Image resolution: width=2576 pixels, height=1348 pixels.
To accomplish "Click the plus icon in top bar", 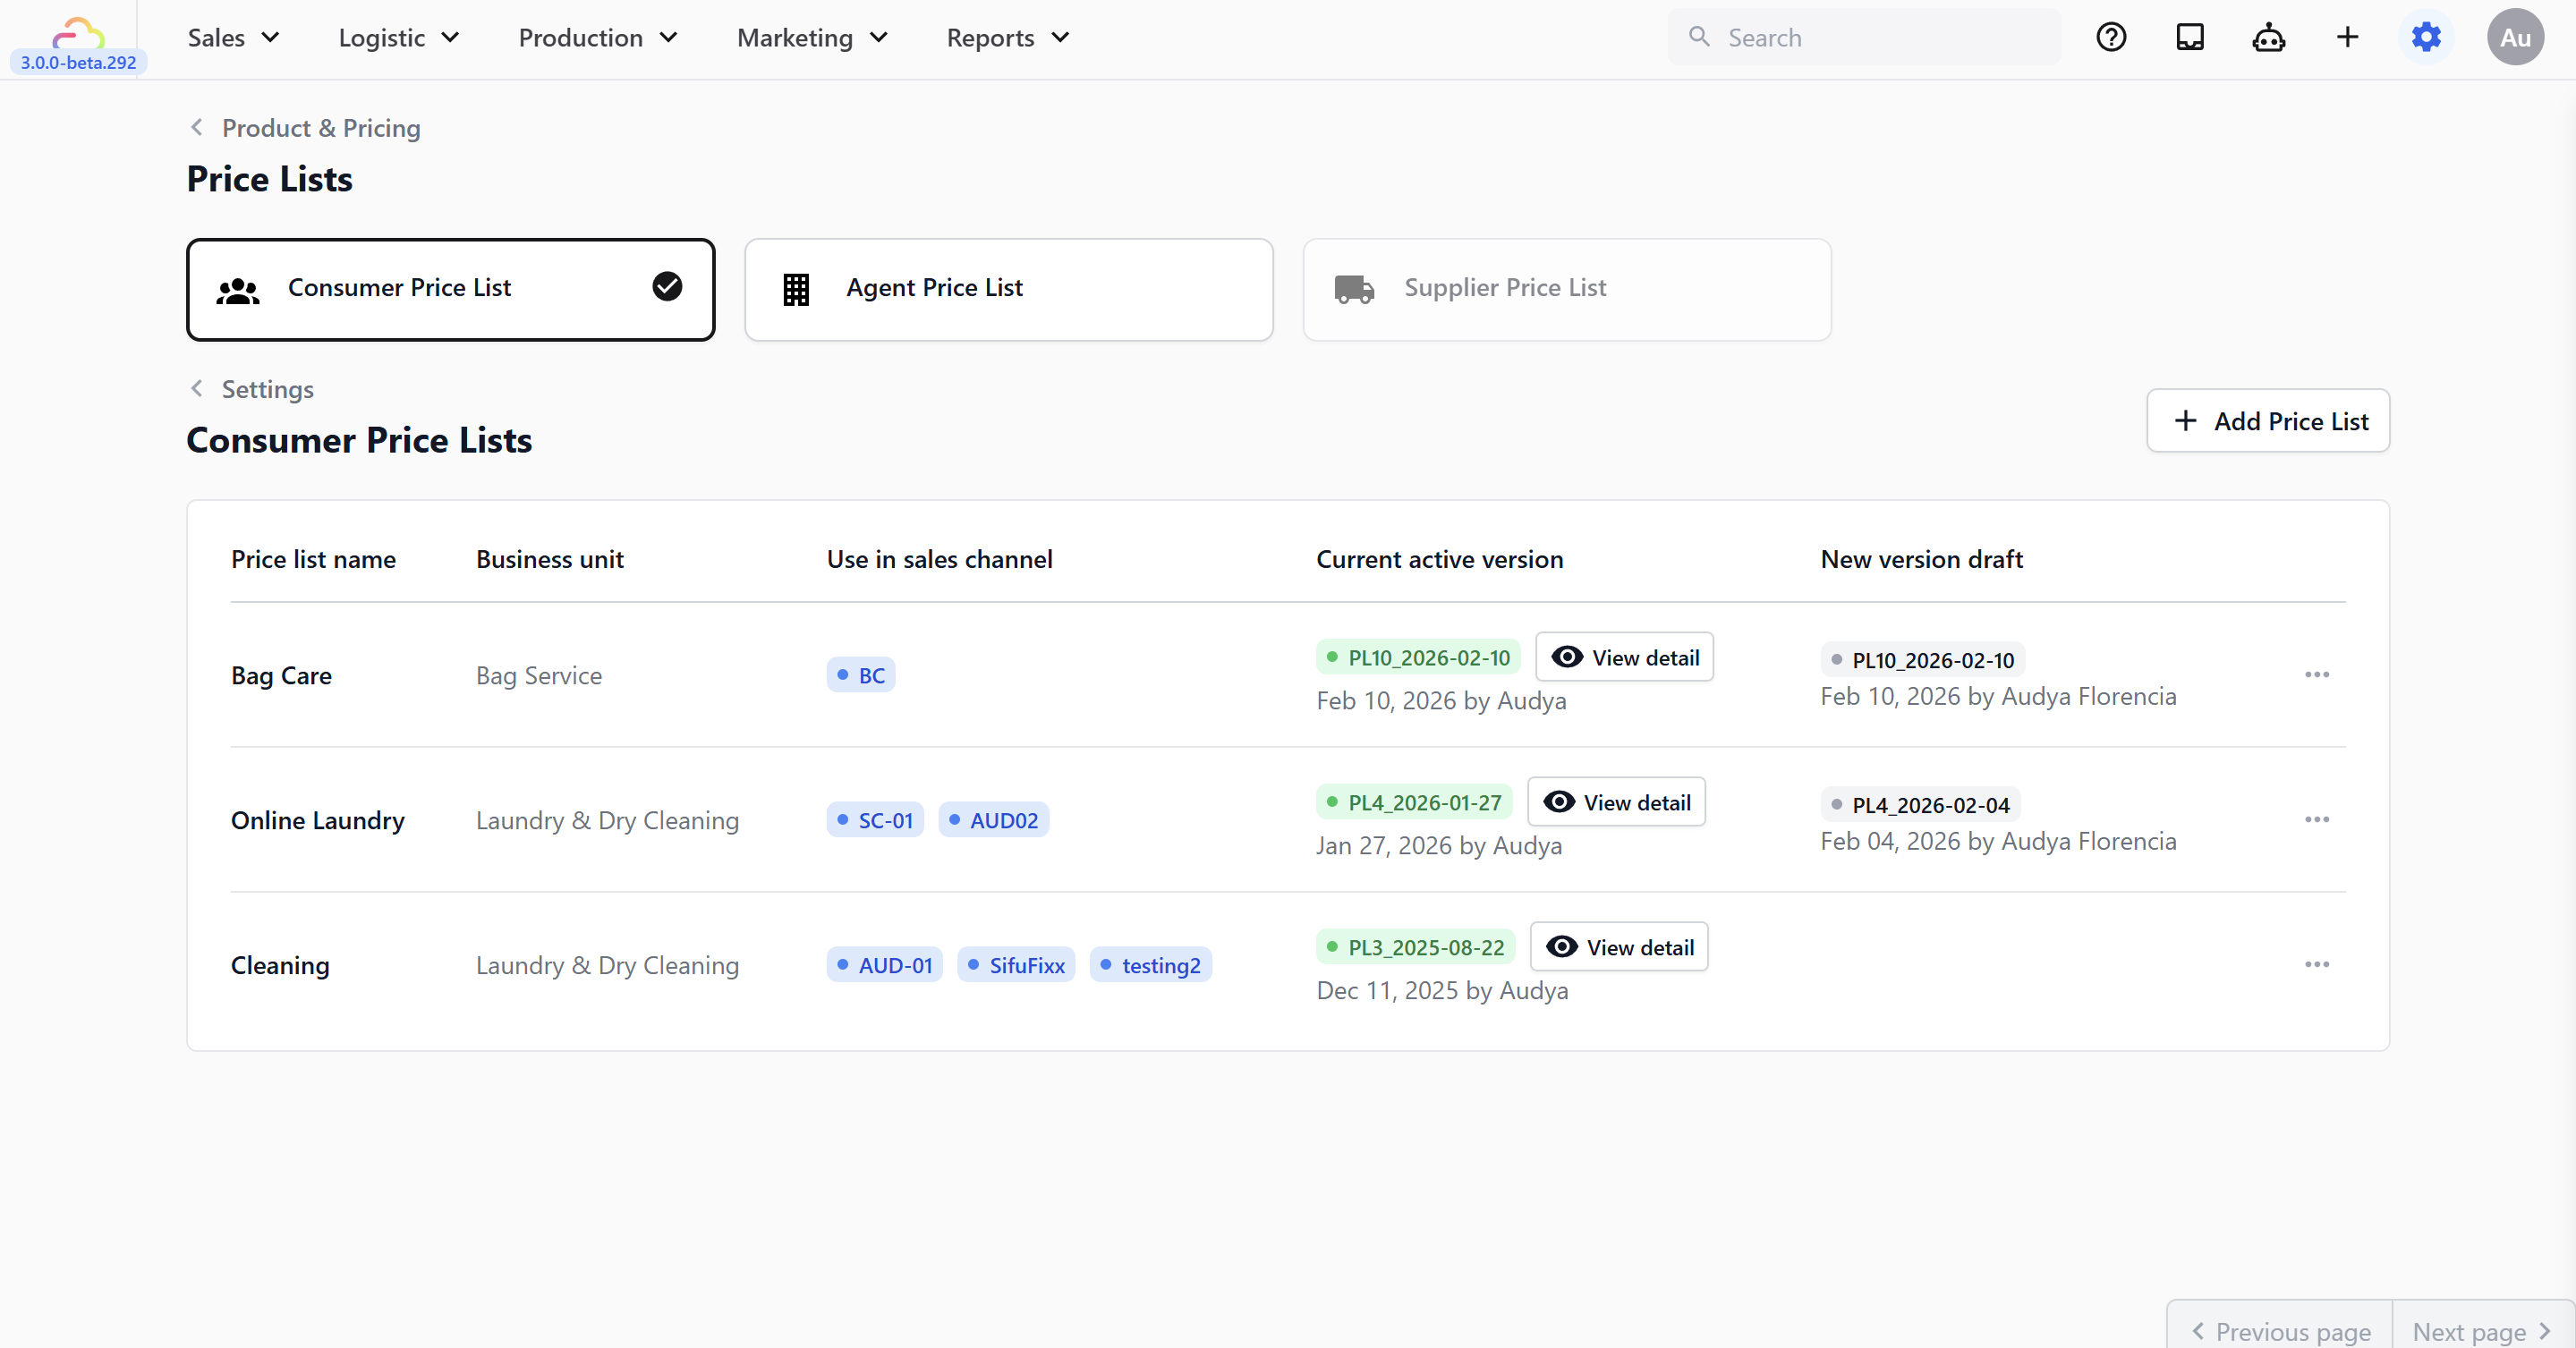I will click(2347, 37).
